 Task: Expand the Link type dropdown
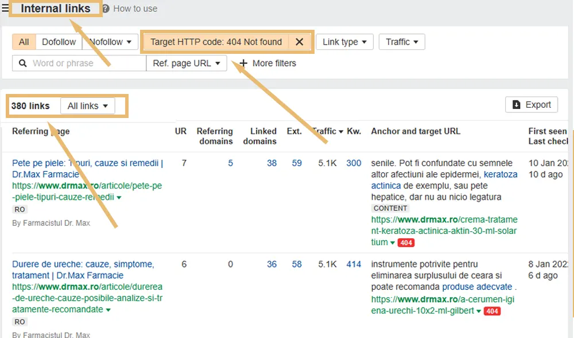344,42
